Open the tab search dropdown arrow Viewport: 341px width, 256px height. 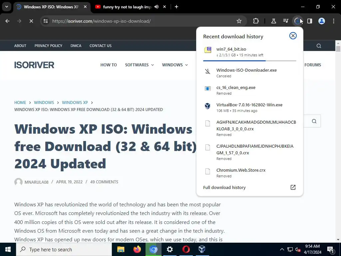7,7
